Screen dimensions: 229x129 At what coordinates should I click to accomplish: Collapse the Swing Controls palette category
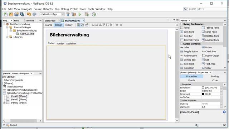pyautogui.click(x=182, y=44)
